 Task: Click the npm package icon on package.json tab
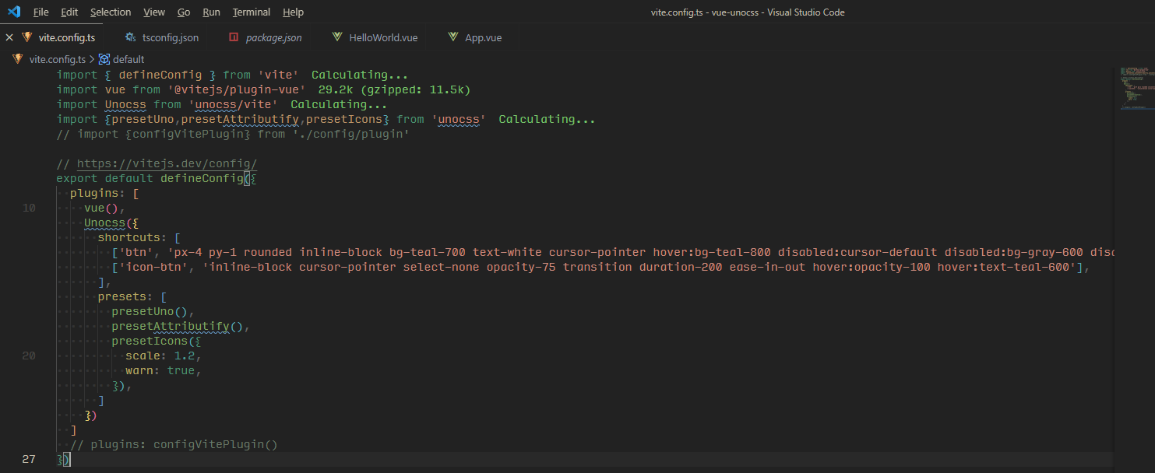(x=233, y=37)
